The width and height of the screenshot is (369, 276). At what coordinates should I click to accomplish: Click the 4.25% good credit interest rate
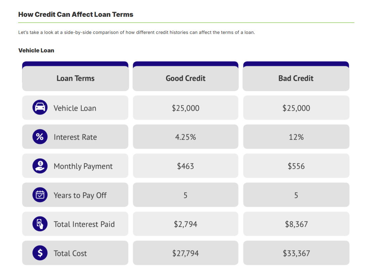186,137
